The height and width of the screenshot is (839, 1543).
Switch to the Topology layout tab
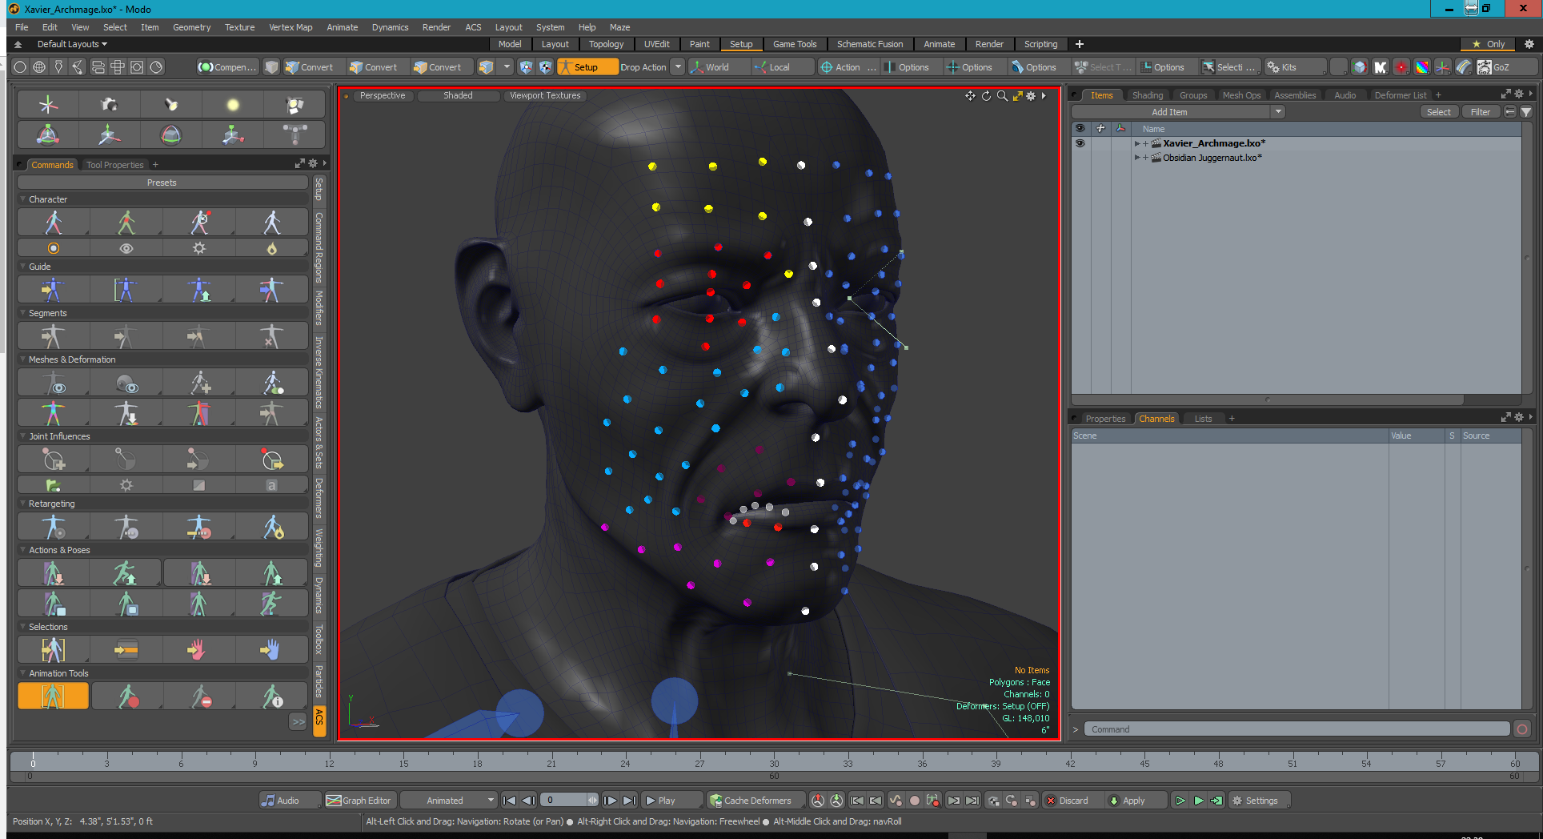click(x=606, y=44)
